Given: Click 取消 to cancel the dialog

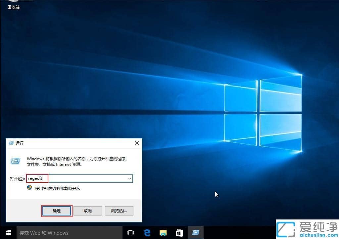Looking at the screenshot, I should tap(87, 211).
